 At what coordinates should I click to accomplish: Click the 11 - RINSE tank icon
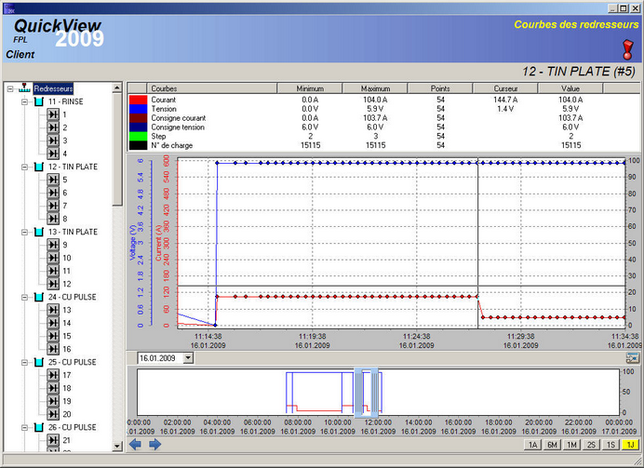click(x=38, y=101)
